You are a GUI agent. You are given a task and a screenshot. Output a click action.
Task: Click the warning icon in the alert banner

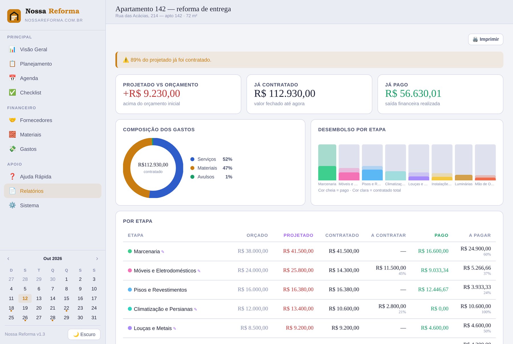pyautogui.click(x=126, y=60)
